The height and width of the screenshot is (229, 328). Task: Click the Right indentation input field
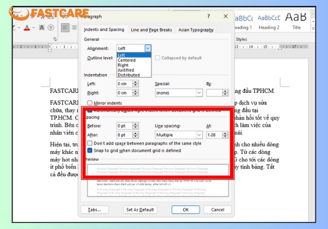coord(125,93)
